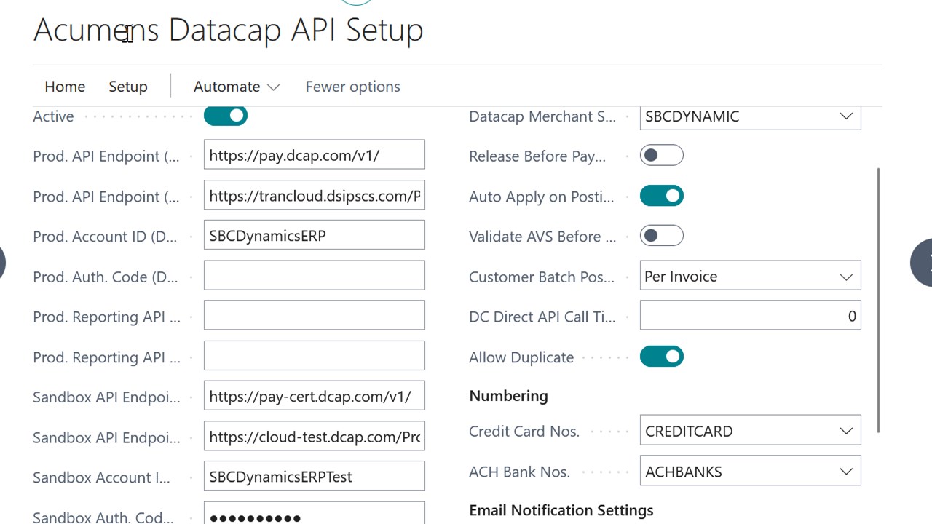The image size is (932, 524).
Task: Turn off the Active toggle
Action: click(x=225, y=116)
